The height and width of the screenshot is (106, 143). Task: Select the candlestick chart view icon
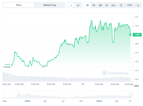tap(78, 5)
